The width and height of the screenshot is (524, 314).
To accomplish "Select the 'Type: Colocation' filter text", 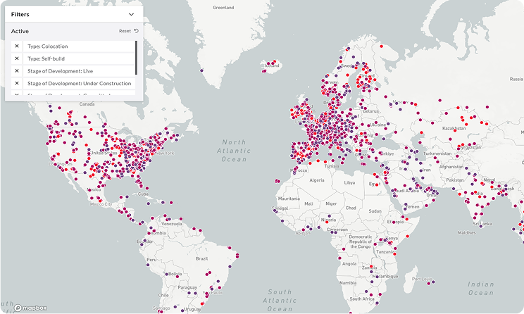I will 47,46.
